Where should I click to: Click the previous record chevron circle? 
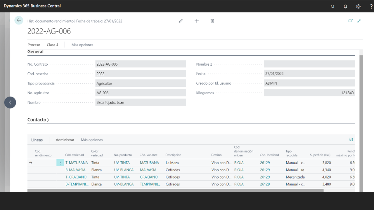tap(10, 102)
